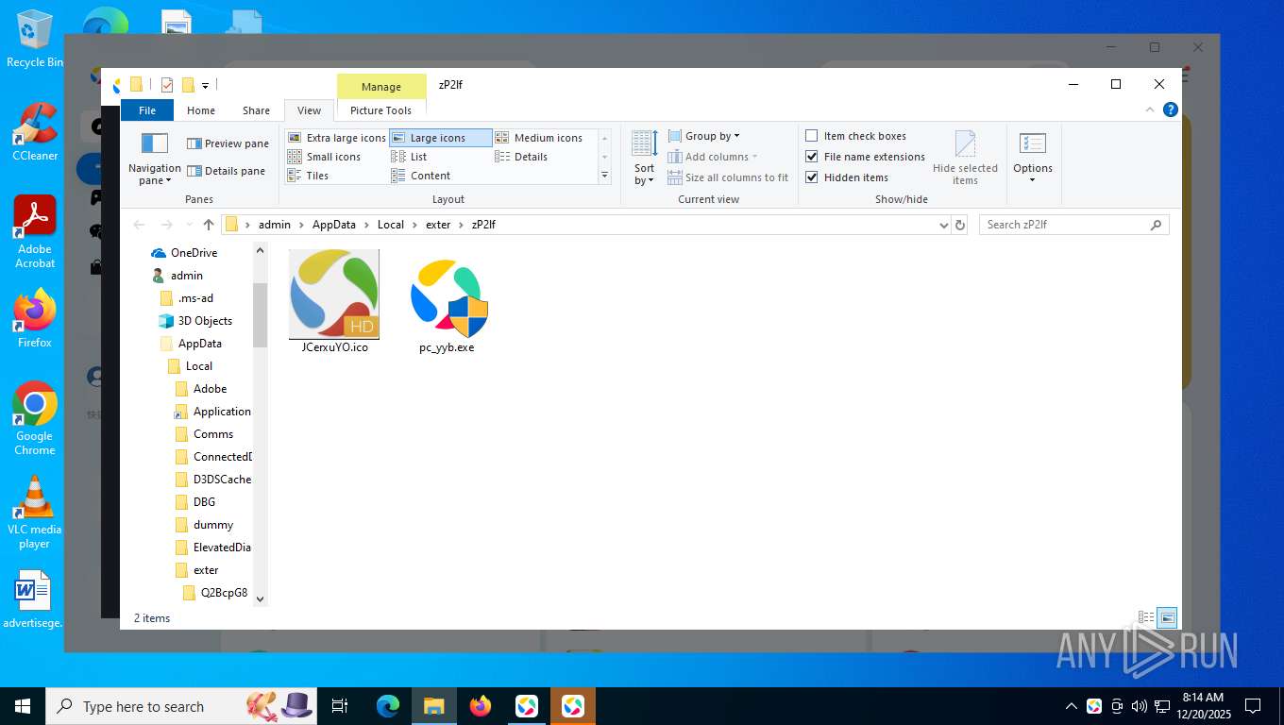Switch to the Home ribbon tab
The width and height of the screenshot is (1284, 725).
point(201,110)
